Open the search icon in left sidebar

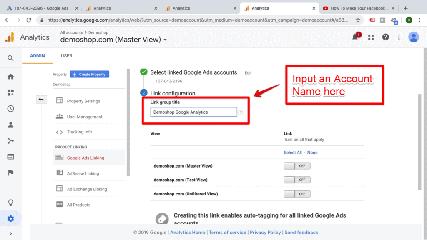(10, 58)
